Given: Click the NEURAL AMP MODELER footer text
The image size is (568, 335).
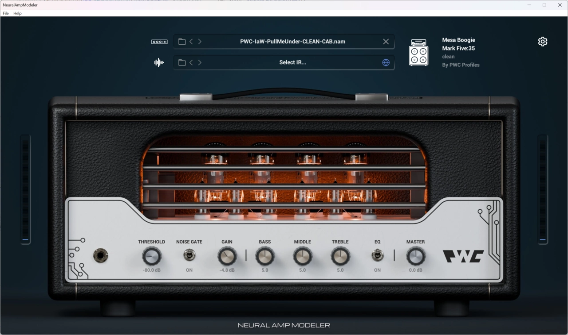Looking at the screenshot, I should point(284,325).
